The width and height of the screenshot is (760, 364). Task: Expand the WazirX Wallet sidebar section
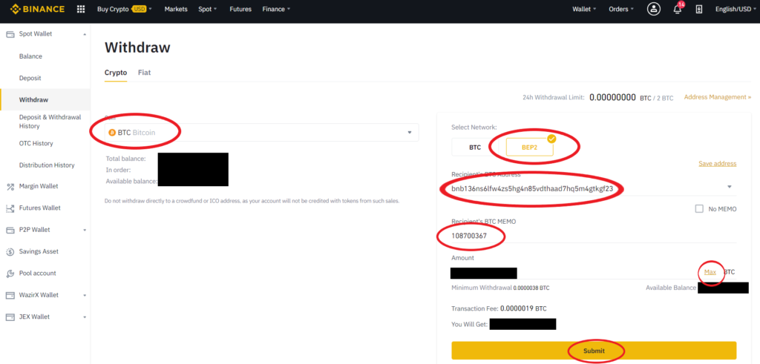tap(85, 295)
